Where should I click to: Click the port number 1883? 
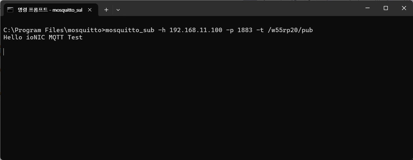[x=245, y=30]
